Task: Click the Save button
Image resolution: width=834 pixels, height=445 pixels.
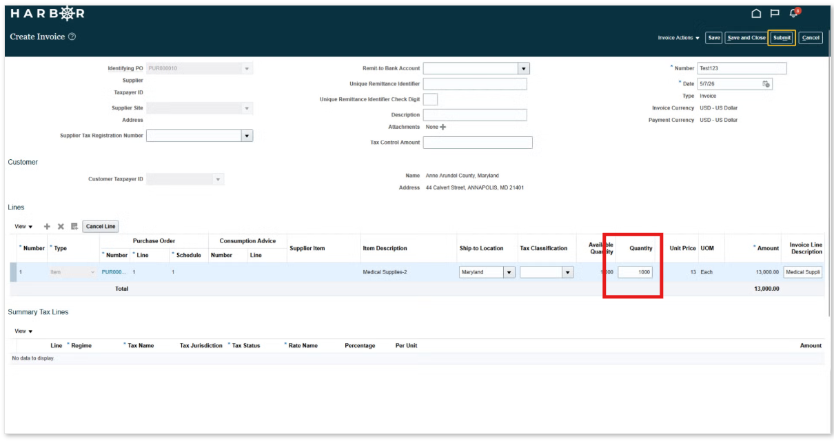Action: pos(713,38)
